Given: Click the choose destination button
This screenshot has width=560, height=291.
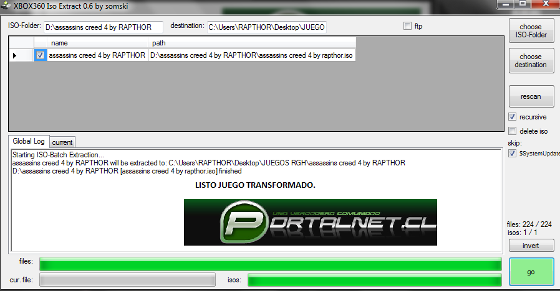Looking at the screenshot, I should click(531, 60).
